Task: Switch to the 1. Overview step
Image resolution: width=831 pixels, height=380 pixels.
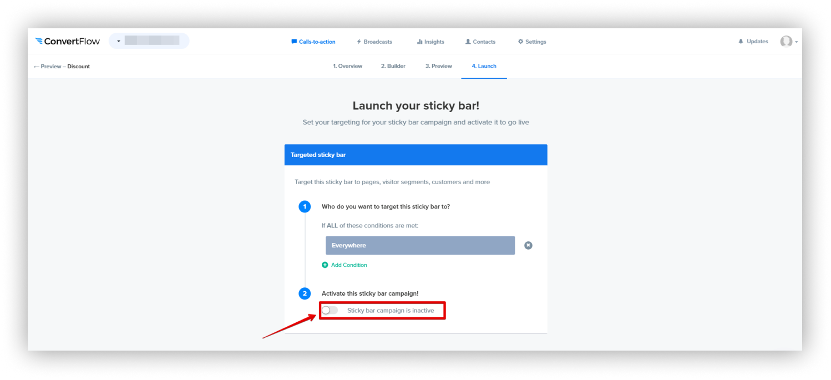Action: pos(348,66)
